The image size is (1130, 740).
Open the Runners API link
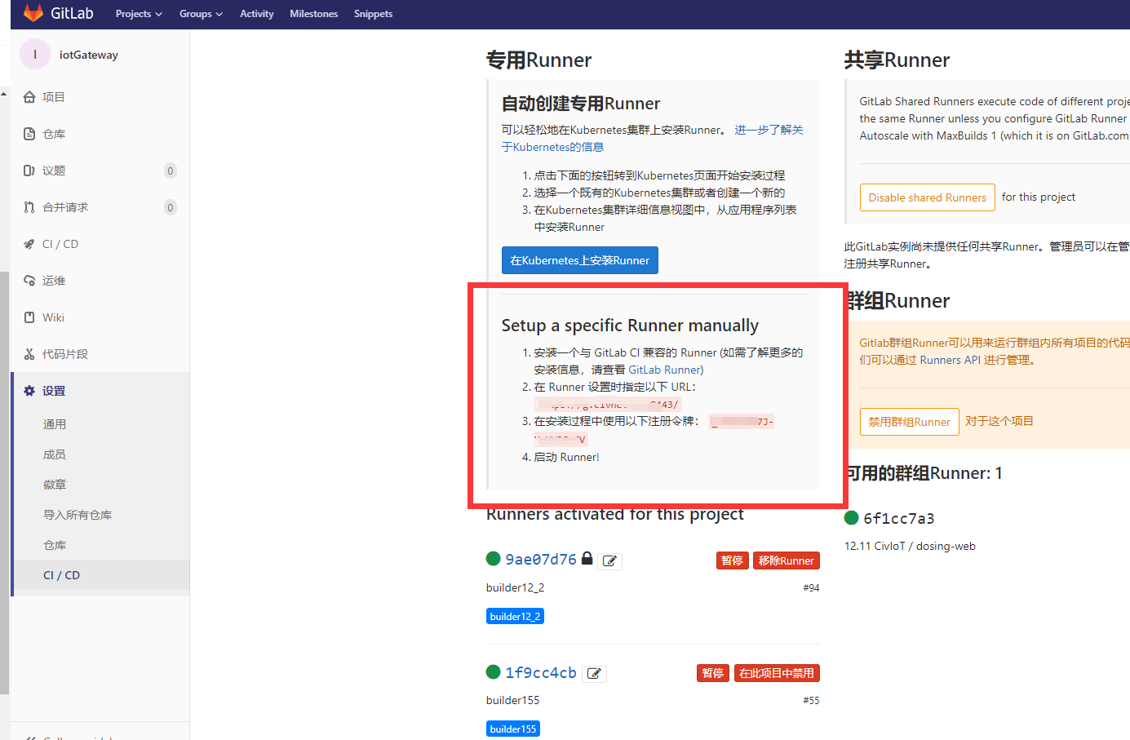[950, 360]
